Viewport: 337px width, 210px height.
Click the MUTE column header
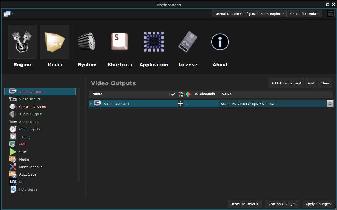tap(181, 94)
